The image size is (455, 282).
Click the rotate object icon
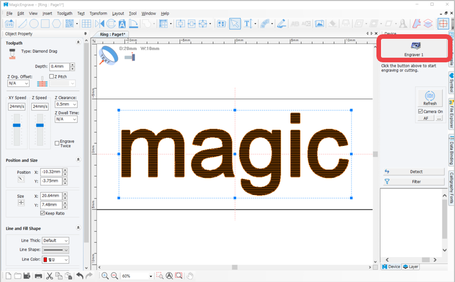click(x=111, y=24)
